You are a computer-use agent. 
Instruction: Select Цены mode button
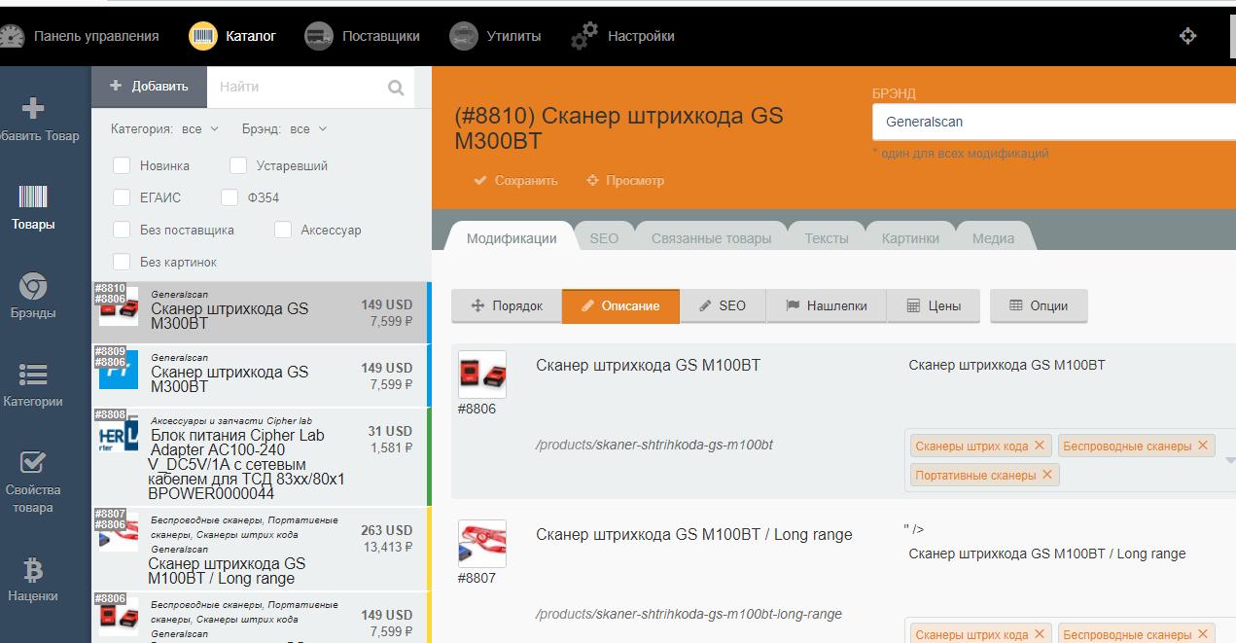pyautogui.click(x=934, y=305)
